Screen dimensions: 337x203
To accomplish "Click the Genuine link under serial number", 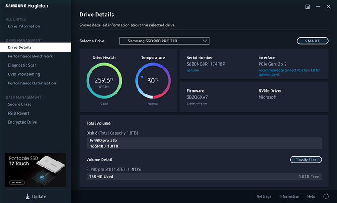I will coord(193,70).
